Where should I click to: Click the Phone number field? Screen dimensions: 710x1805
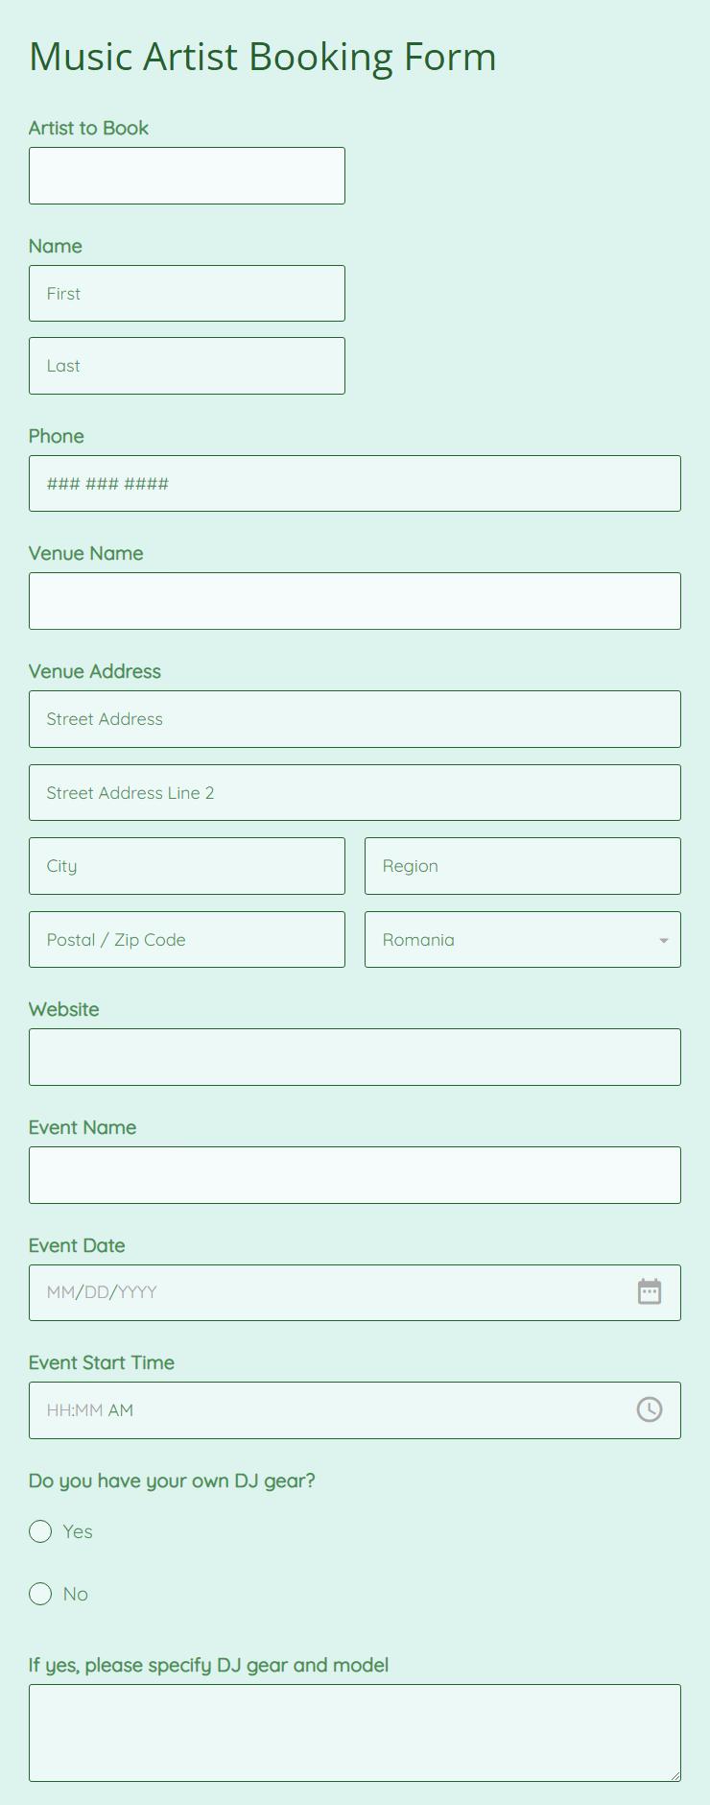[355, 483]
